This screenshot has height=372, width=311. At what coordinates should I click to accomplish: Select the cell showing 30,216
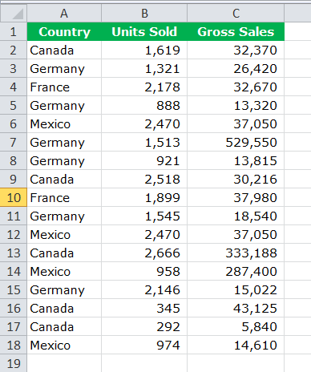pyautogui.click(x=236, y=179)
